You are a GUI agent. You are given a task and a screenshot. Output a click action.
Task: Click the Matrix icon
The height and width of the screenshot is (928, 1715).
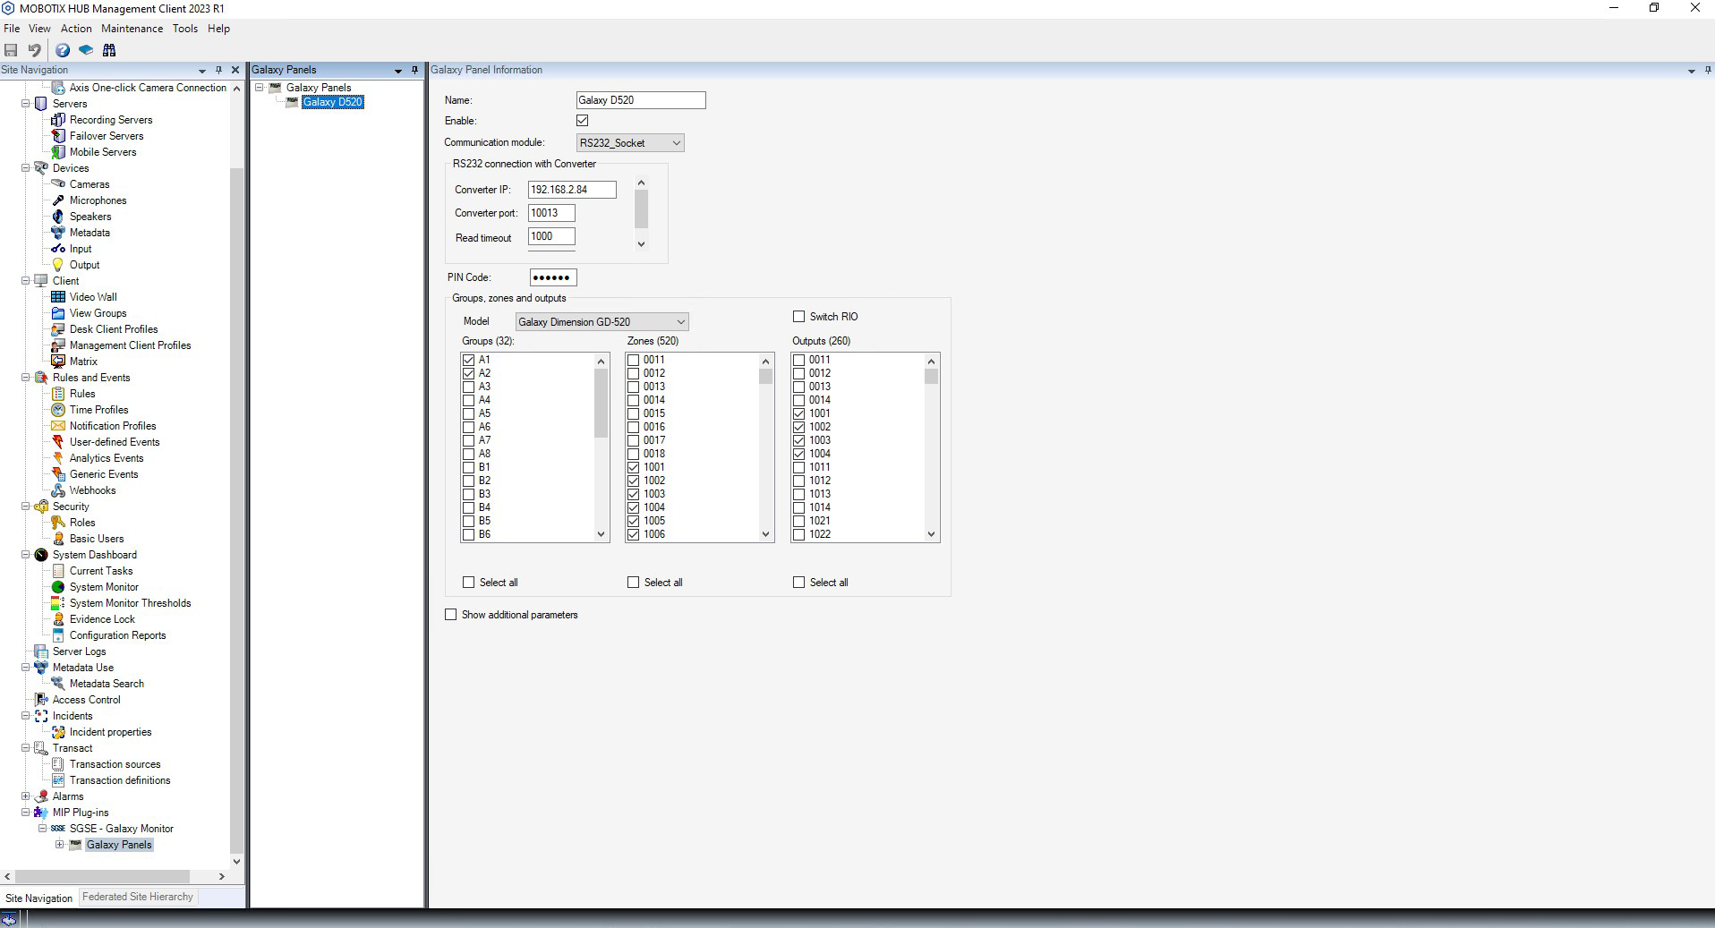58,362
